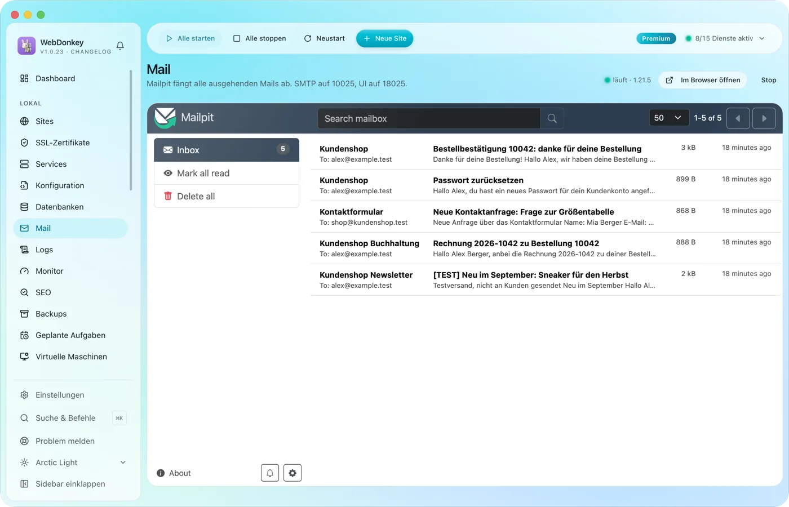This screenshot has width=789, height=507.
Task: Stop the Mailpit service
Action: (769, 80)
